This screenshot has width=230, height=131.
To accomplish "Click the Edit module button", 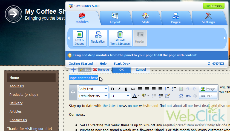I will click(x=85, y=70).
